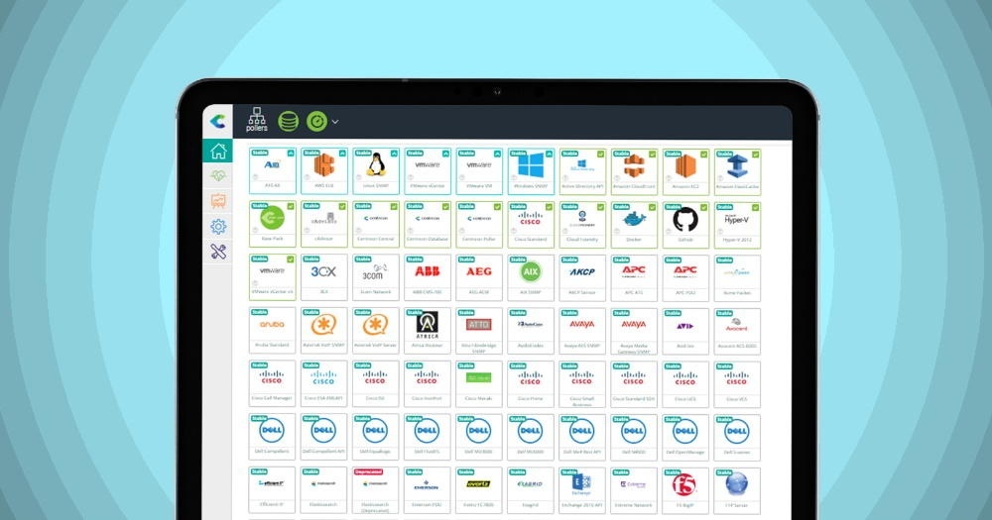The height and width of the screenshot is (520, 992).
Task: Open the Hyper-V 2012 pack
Action: pyautogui.click(x=738, y=225)
